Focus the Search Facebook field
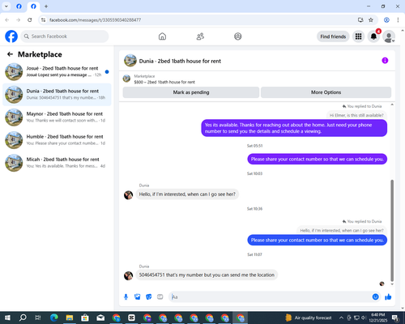 (65, 36)
